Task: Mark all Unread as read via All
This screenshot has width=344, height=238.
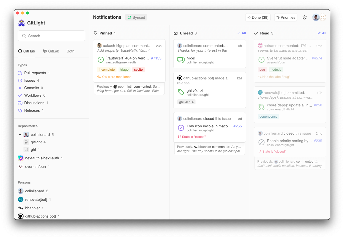Action: pos(241,33)
